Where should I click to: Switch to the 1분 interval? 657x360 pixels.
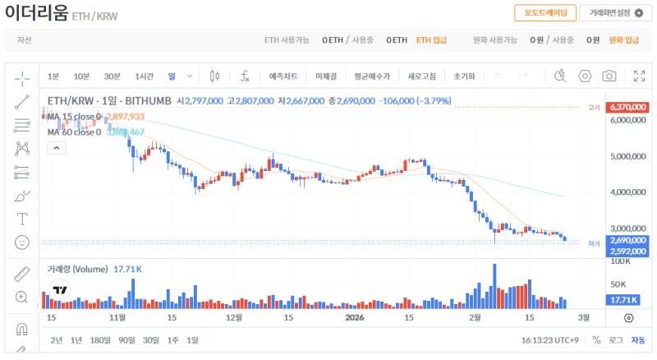point(53,76)
